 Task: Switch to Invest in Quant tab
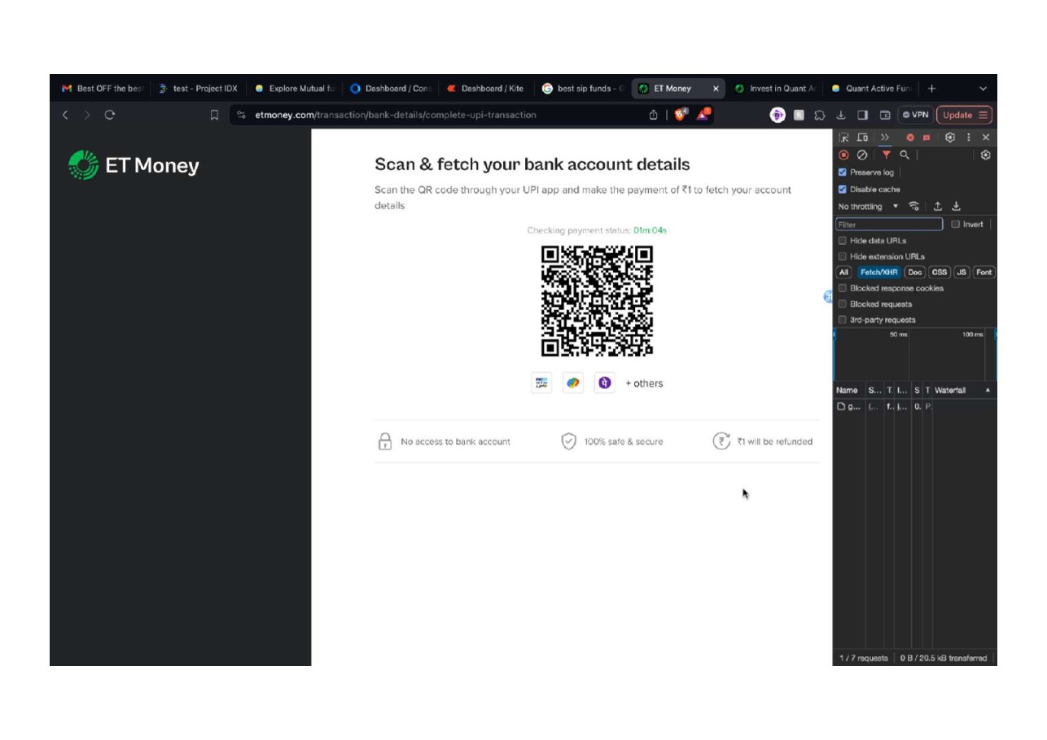coord(774,89)
